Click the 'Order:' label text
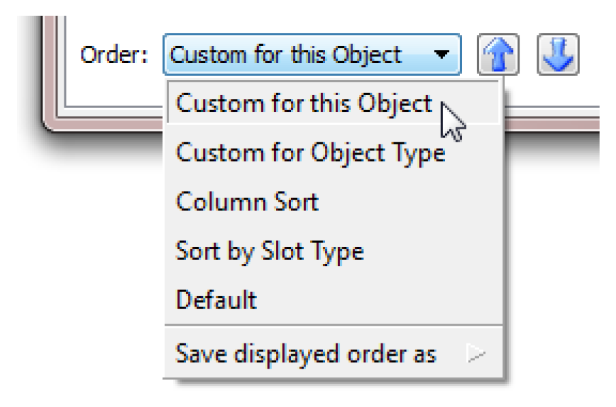The width and height of the screenshot is (616, 407). (x=114, y=55)
